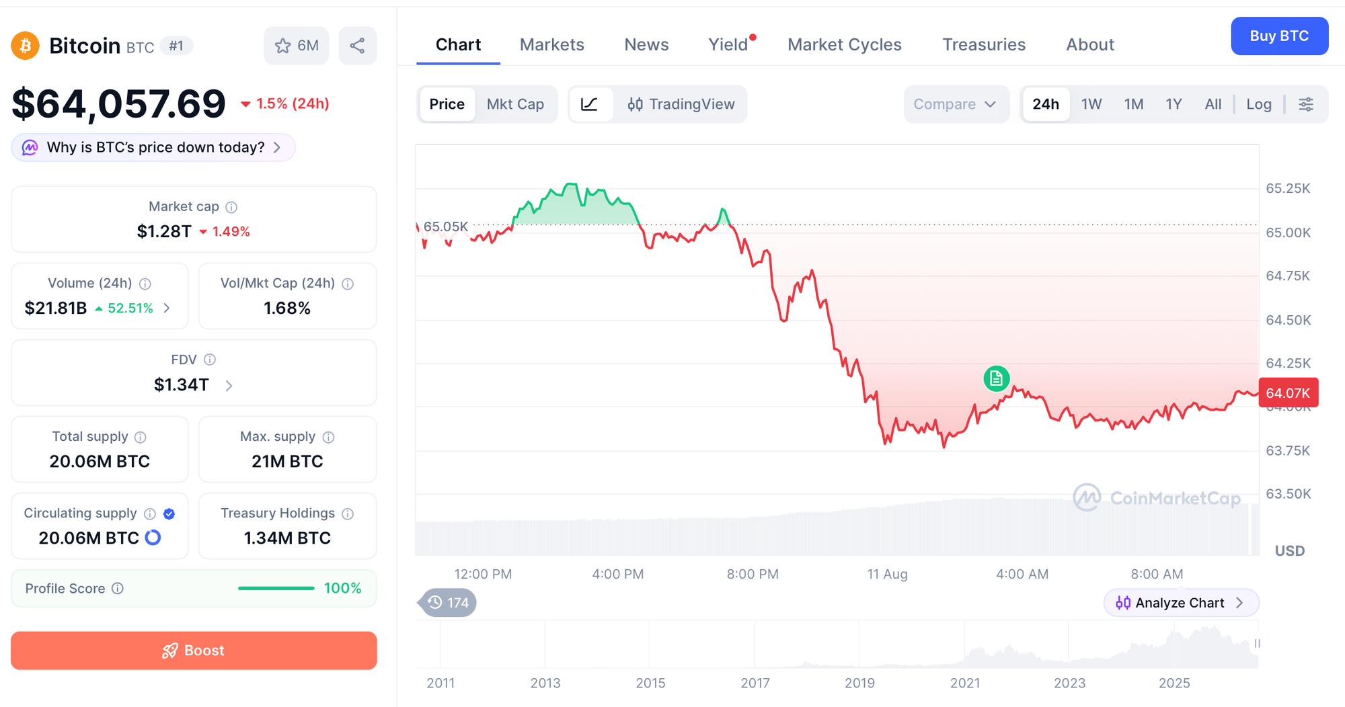Click the verified badge beside Circulating supply
This screenshot has width=1345, height=707.
tap(169, 514)
